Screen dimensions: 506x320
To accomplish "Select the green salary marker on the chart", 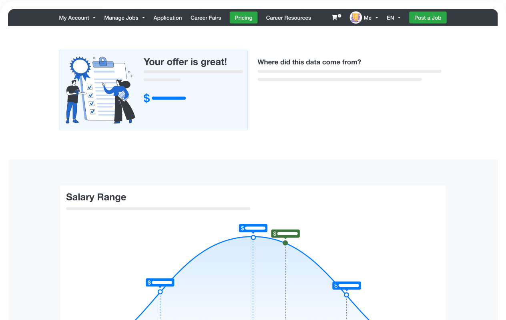I will click(x=285, y=243).
